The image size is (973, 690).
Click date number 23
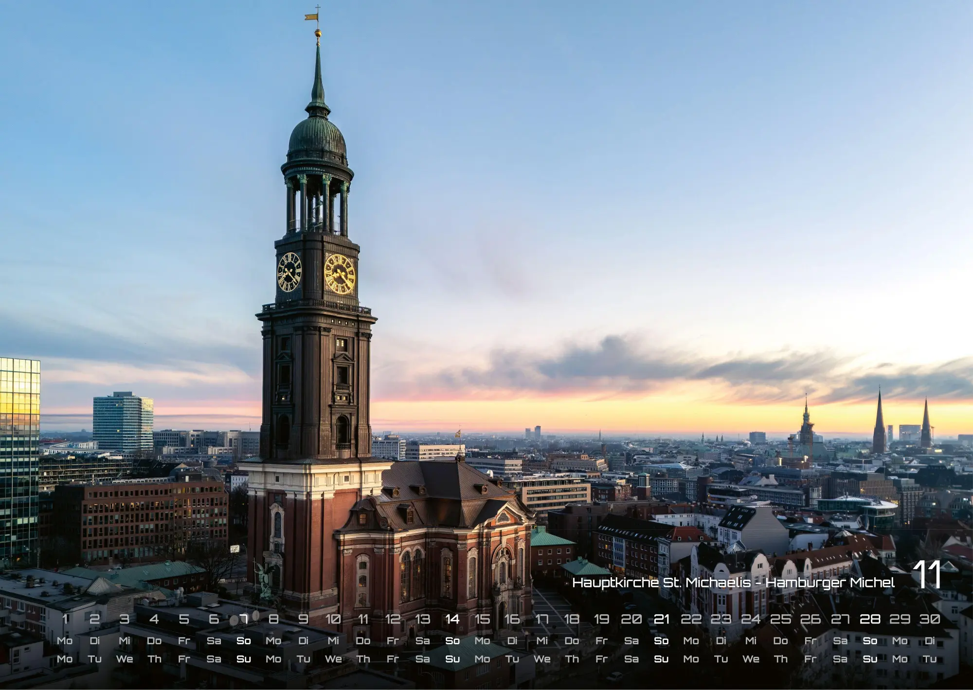click(x=721, y=619)
